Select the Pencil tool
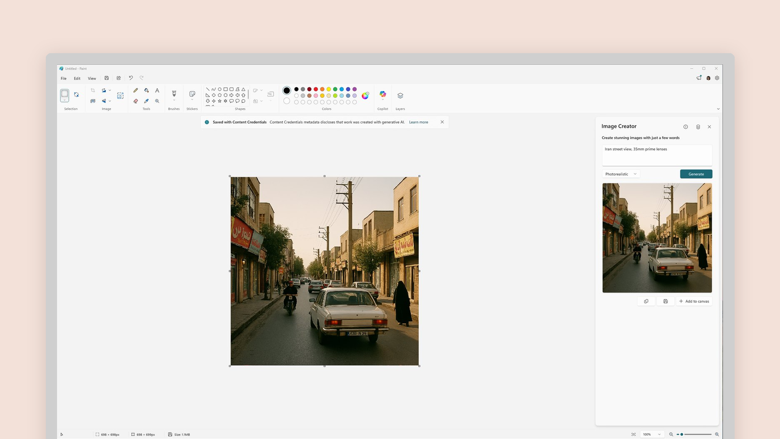 point(136,90)
